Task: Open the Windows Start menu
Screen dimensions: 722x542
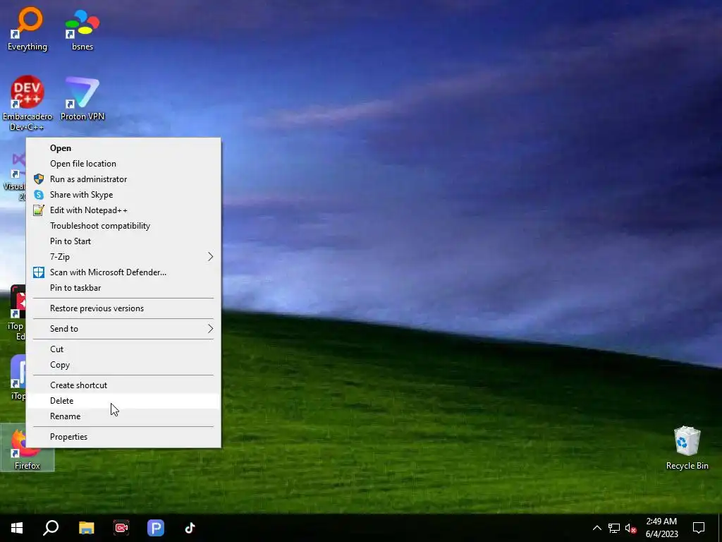Action: pos(17,528)
